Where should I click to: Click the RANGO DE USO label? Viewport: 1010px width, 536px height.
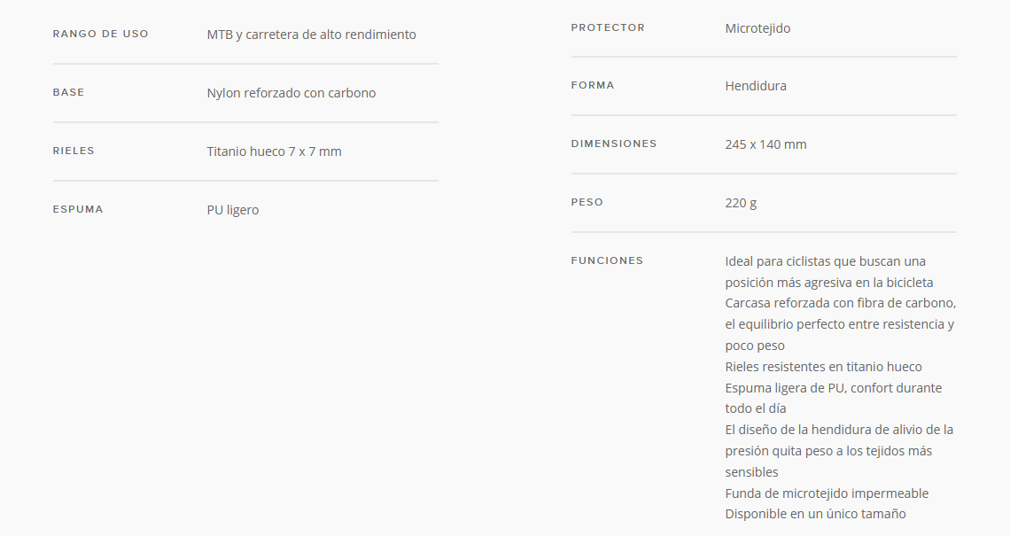pos(100,34)
